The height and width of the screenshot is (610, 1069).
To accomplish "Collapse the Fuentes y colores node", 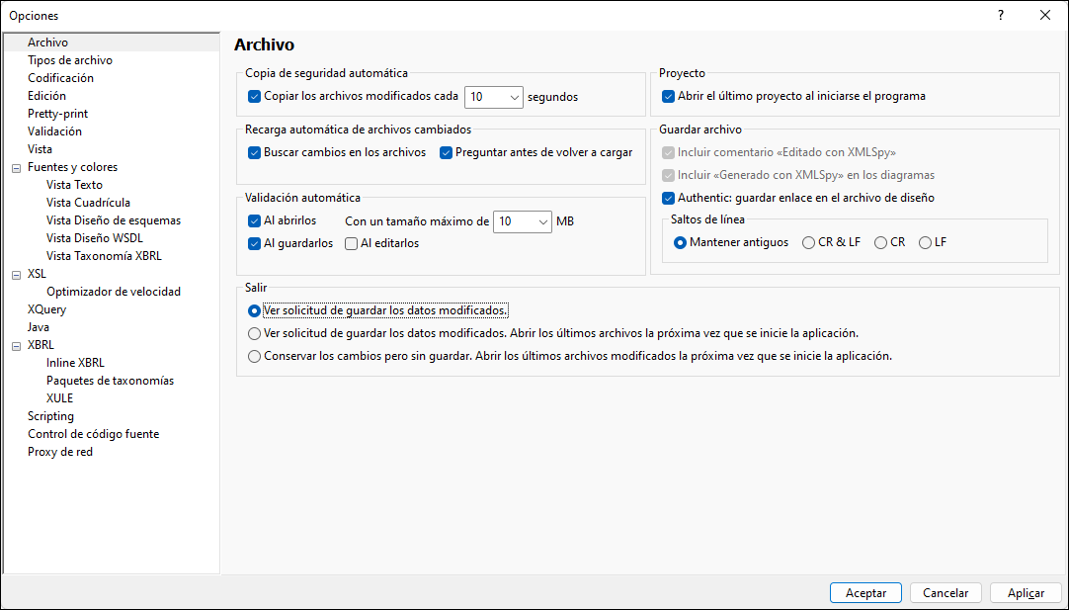I will tap(17, 168).
